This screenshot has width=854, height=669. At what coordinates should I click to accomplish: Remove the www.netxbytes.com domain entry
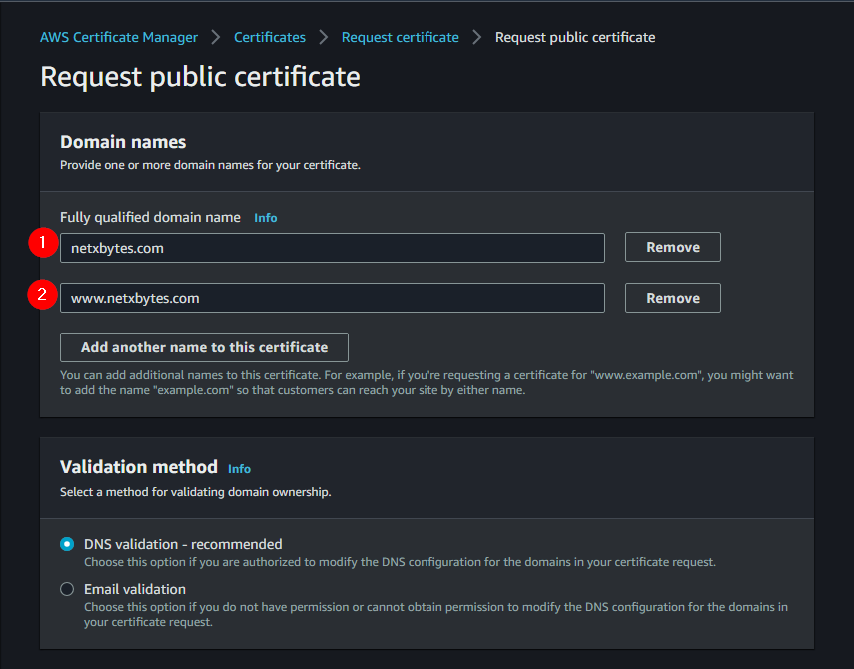(672, 298)
